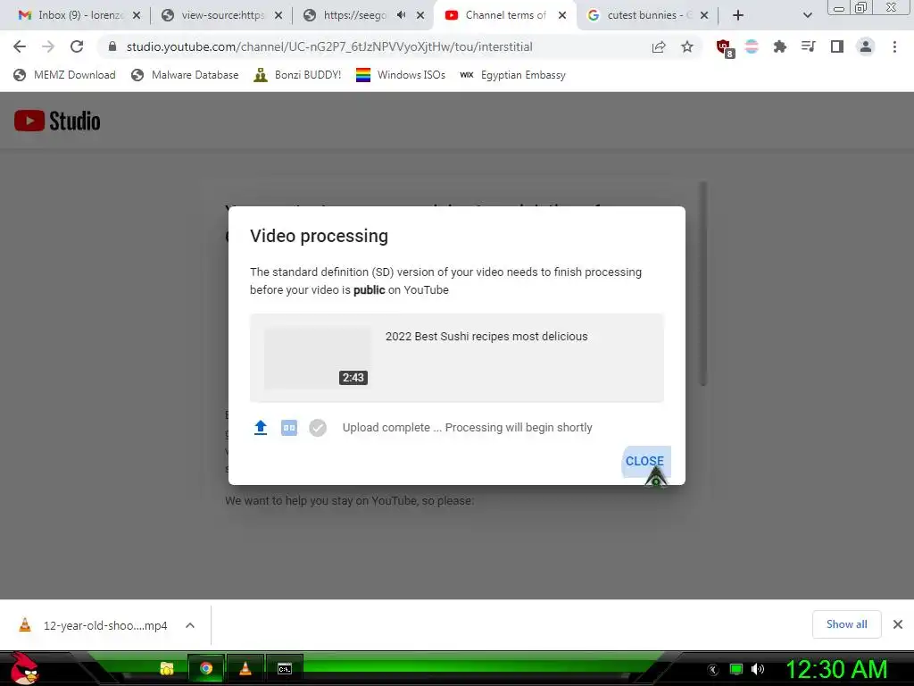The height and width of the screenshot is (686, 914).
Task: Click the checks complete checkmark icon
Action: [x=318, y=428]
